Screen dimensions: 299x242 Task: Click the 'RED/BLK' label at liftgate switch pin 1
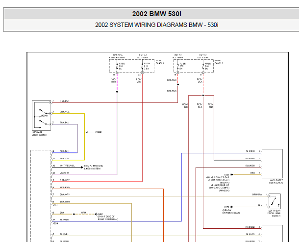pos(64,101)
